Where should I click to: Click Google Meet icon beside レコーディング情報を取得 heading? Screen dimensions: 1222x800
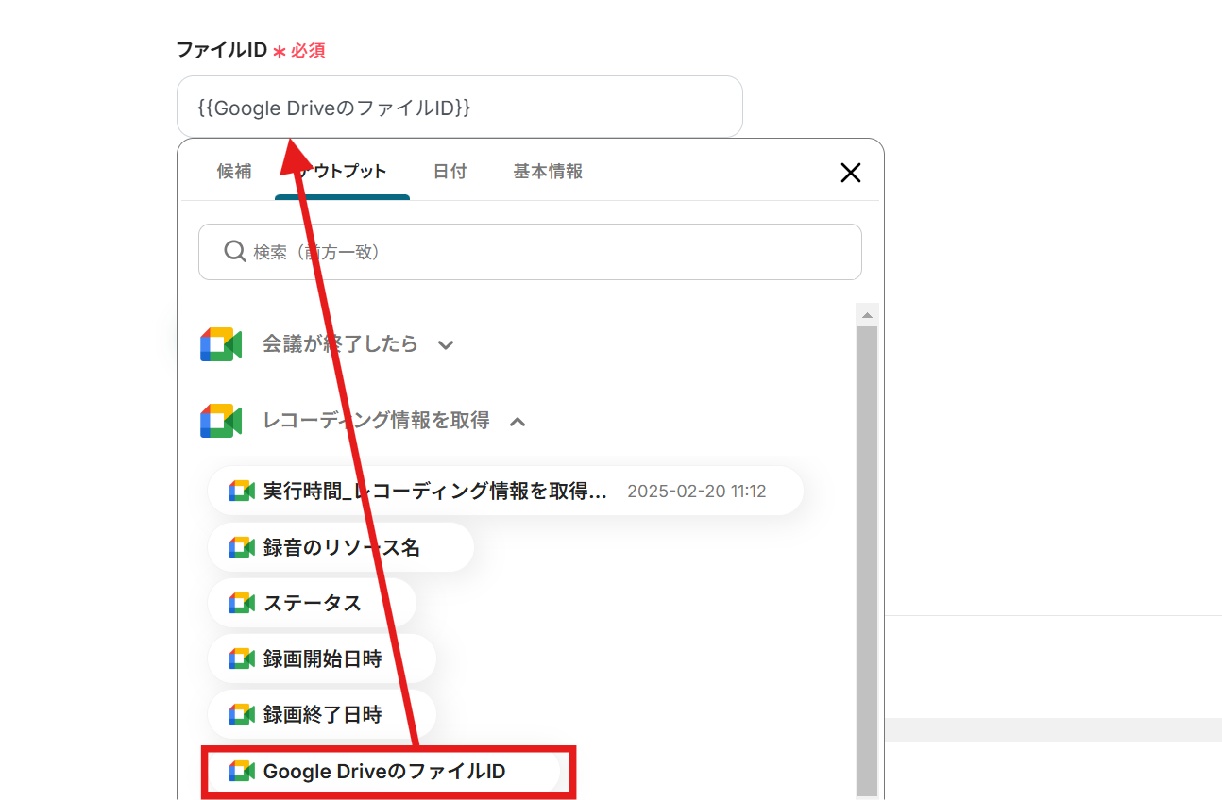pyautogui.click(x=221, y=421)
